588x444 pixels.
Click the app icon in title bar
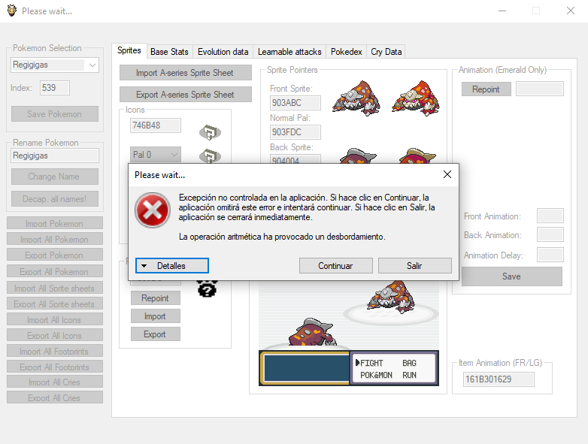11,11
